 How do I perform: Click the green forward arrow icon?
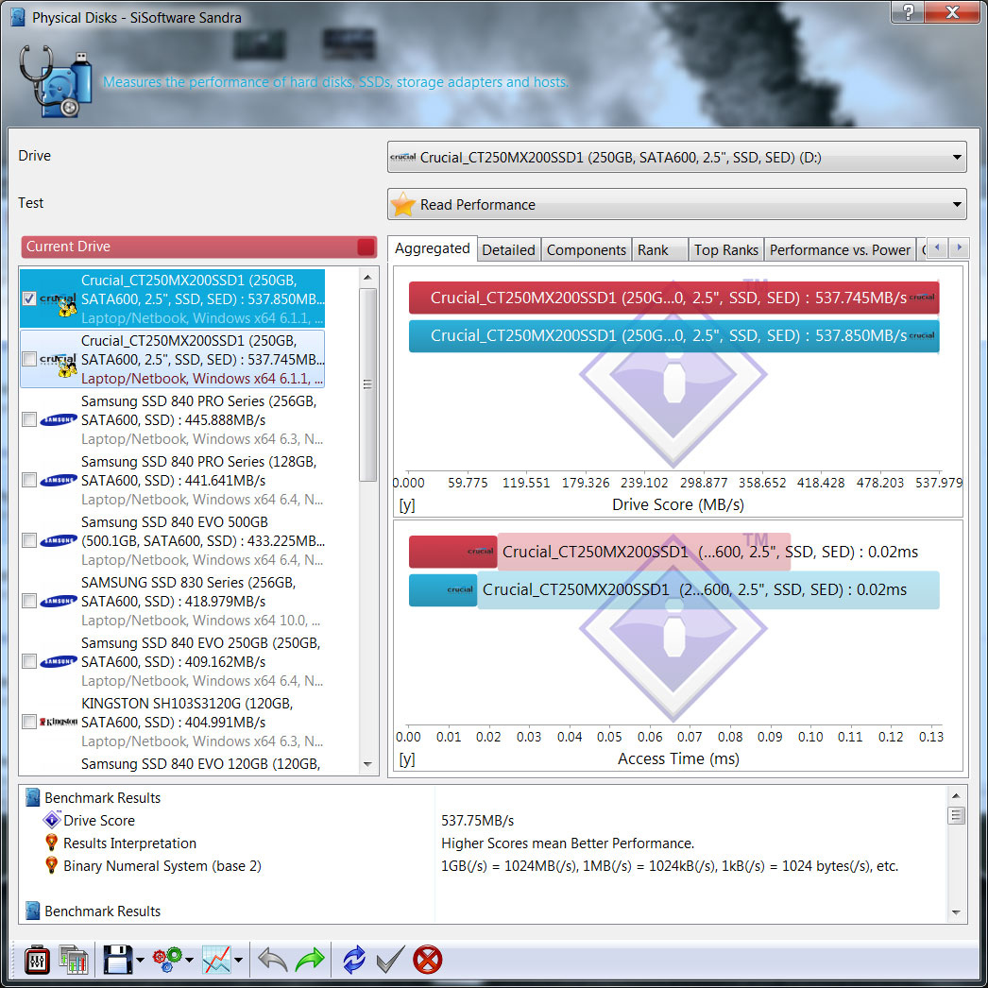tap(310, 960)
